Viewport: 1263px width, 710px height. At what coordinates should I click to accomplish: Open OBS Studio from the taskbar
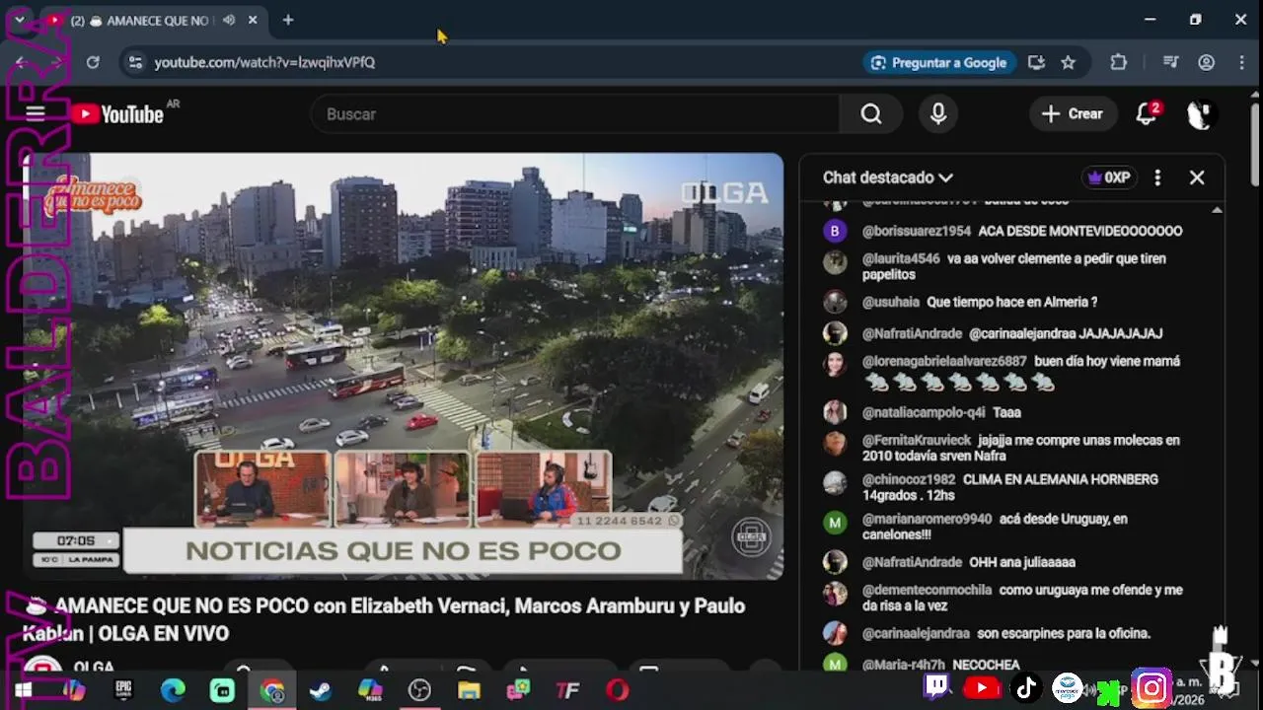point(419,690)
